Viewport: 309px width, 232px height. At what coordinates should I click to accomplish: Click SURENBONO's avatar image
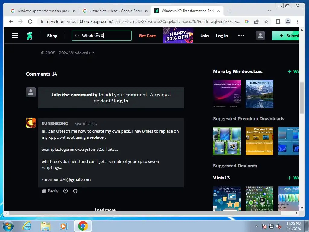[31, 123]
